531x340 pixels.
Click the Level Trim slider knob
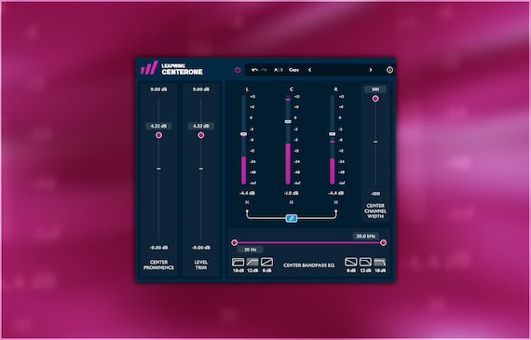[x=201, y=135]
